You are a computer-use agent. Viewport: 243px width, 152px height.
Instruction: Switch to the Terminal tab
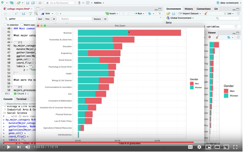click(21, 99)
